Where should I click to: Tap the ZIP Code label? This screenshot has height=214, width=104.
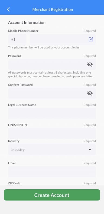(14, 183)
